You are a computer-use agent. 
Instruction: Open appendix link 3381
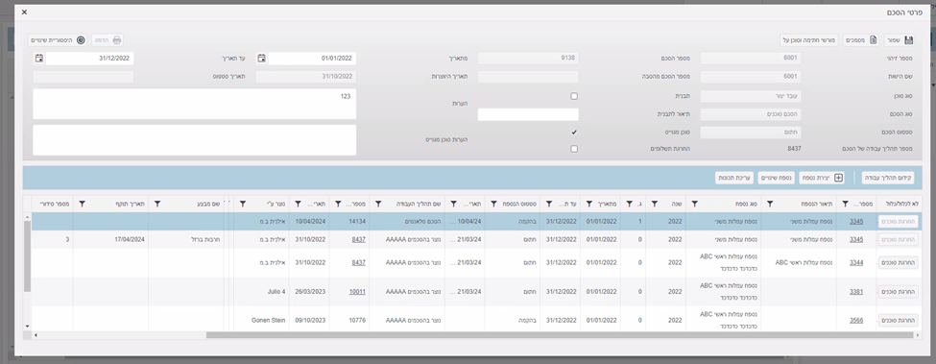(856, 292)
